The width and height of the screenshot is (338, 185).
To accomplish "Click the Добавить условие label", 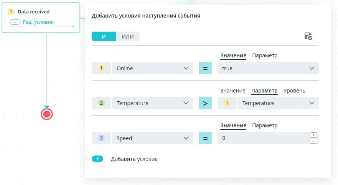I will click(x=134, y=159).
